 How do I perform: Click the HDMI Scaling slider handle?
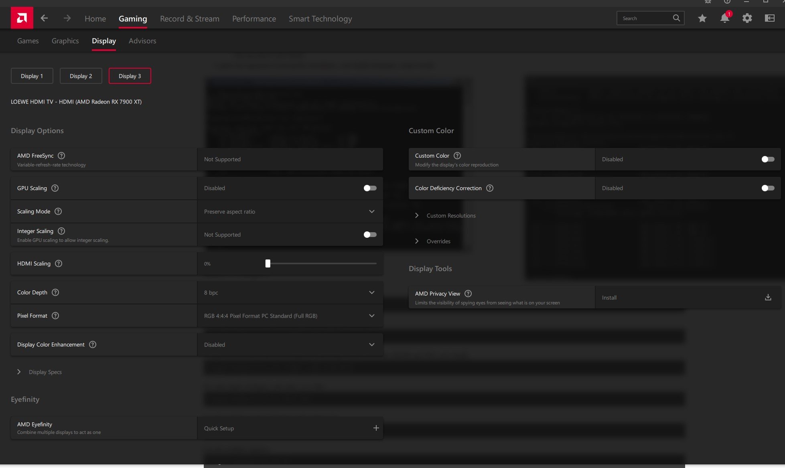(268, 263)
